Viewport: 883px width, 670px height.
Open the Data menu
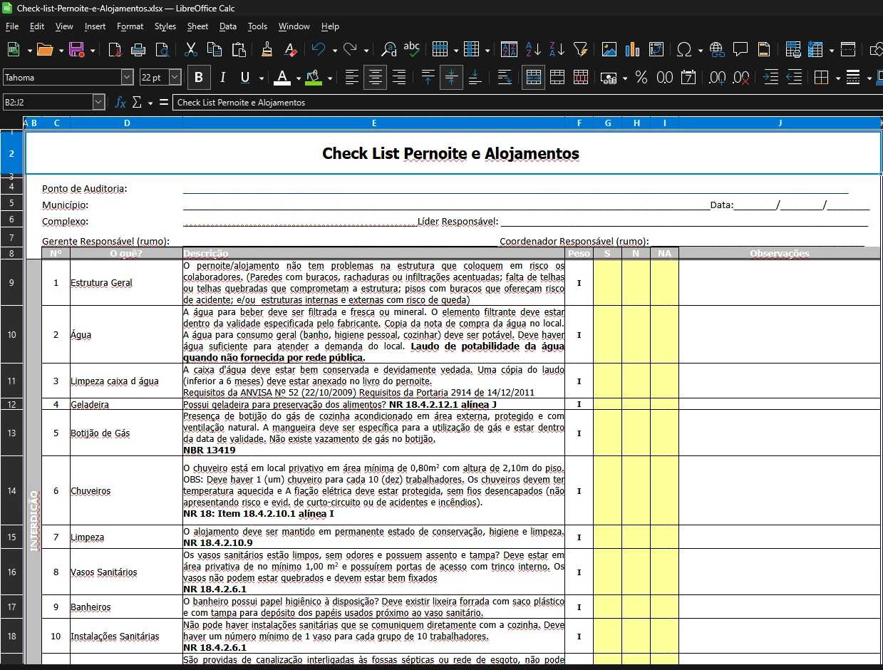click(228, 26)
